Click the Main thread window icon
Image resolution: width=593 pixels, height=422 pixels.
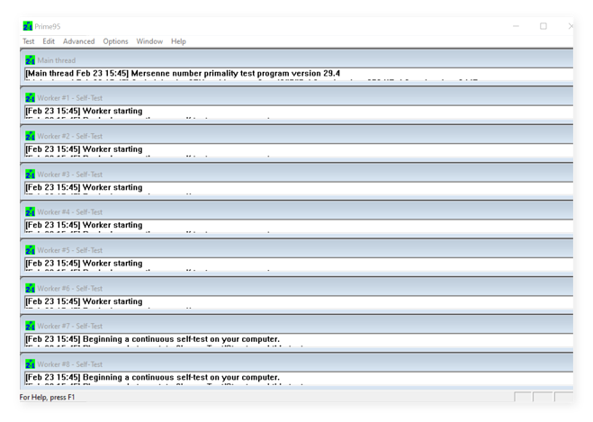click(31, 60)
